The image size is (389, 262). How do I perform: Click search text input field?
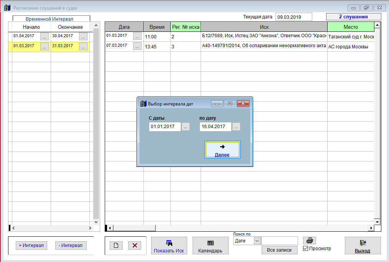tap(280, 241)
